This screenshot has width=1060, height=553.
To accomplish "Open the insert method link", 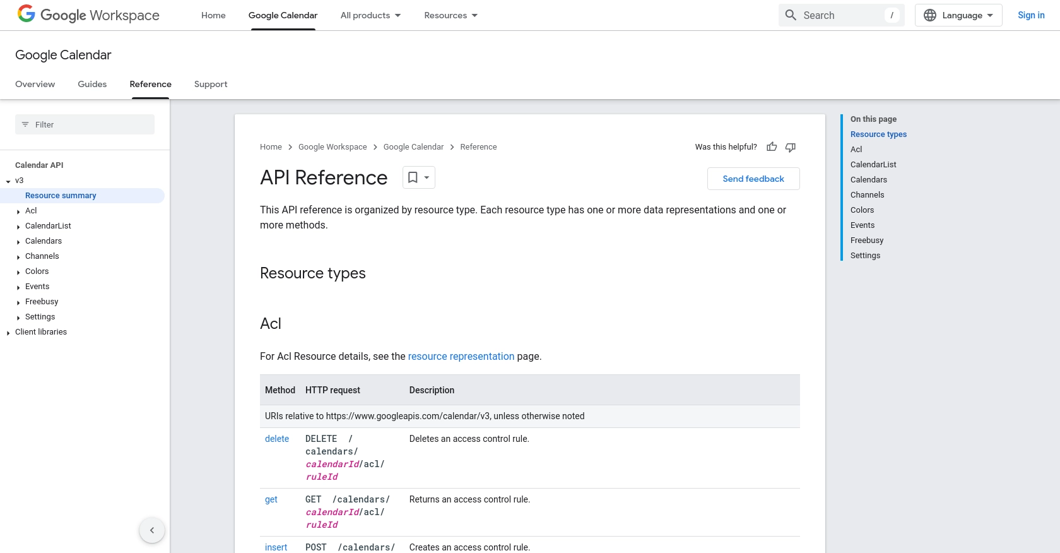I will pos(276,547).
